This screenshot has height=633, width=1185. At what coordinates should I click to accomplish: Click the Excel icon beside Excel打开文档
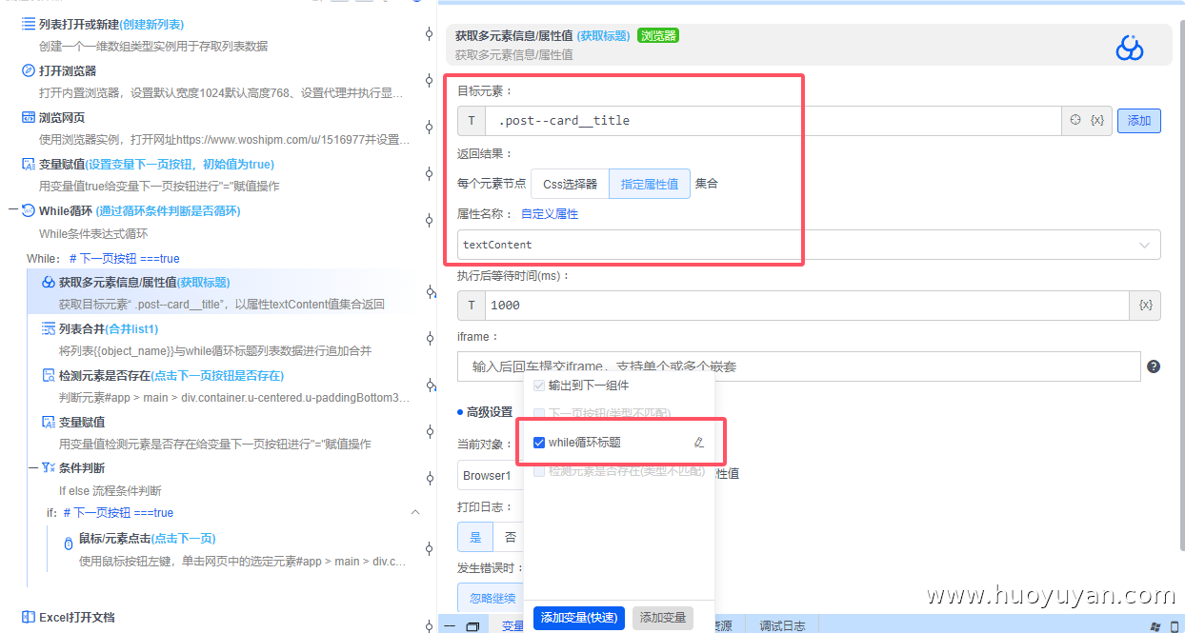[x=29, y=617]
